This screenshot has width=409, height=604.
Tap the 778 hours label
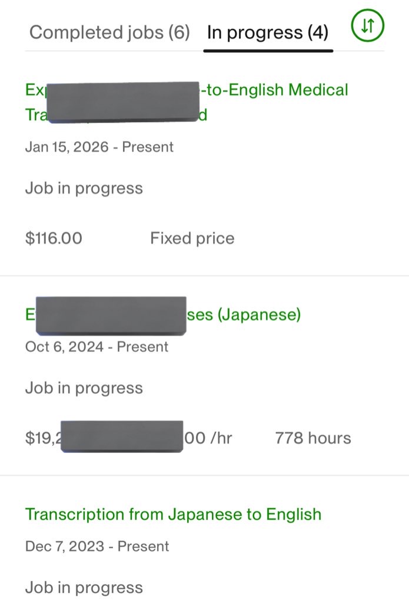click(313, 438)
